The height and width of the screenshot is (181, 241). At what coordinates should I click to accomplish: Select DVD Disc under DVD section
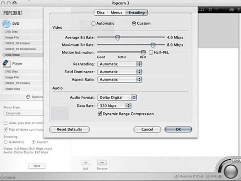pyautogui.click(x=23, y=32)
